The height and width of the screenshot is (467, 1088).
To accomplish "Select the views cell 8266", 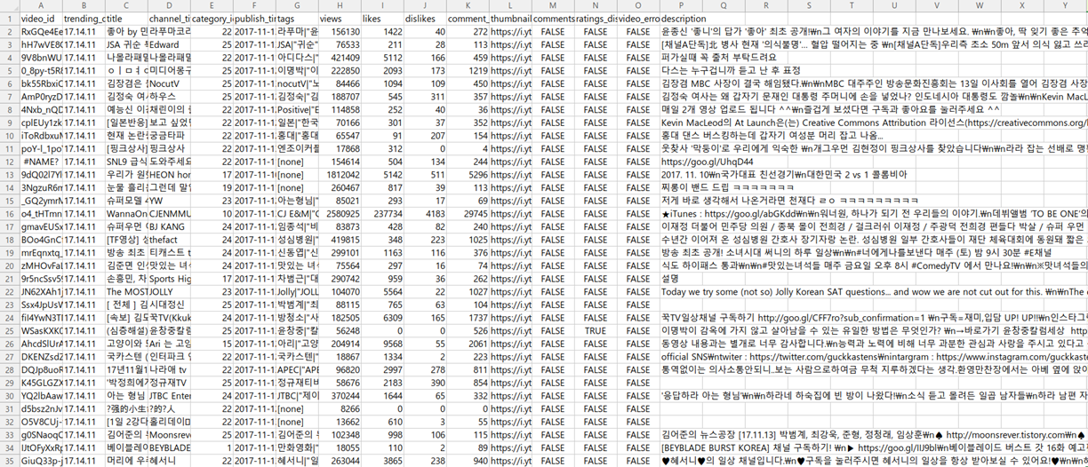I will point(340,408).
